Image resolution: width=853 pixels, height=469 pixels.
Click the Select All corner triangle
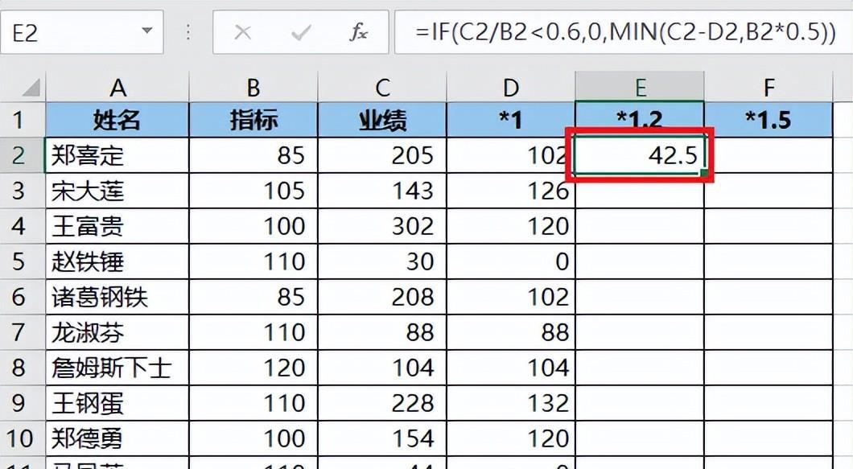[x=31, y=87]
